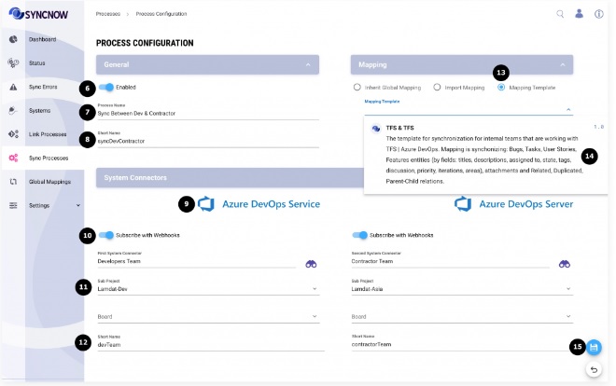Click the Sync Errors warning triangle icon
The height and width of the screenshot is (386, 616).
pyautogui.click(x=13, y=87)
